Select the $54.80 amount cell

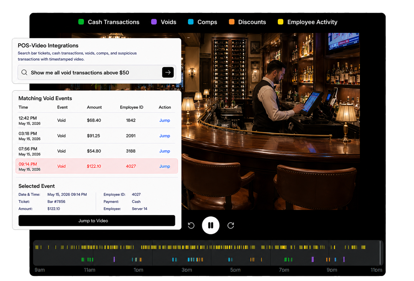94,151
